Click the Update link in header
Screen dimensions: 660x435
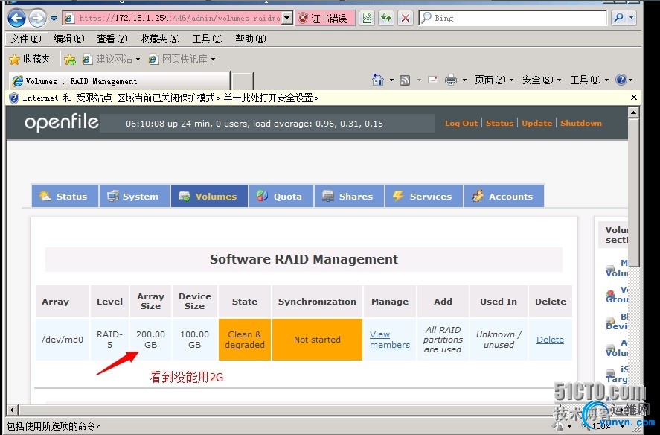click(536, 123)
